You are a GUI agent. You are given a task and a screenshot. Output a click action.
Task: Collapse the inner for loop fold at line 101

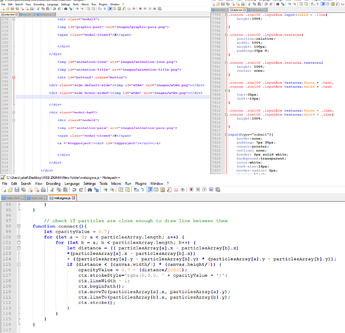[19, 243]
